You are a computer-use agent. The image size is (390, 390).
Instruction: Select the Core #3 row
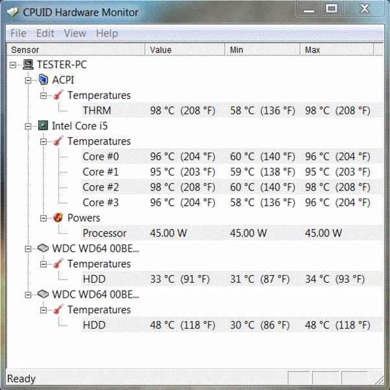click(x=232, y=202)
